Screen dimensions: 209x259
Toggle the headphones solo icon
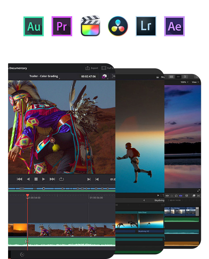(x=176, y=196)
